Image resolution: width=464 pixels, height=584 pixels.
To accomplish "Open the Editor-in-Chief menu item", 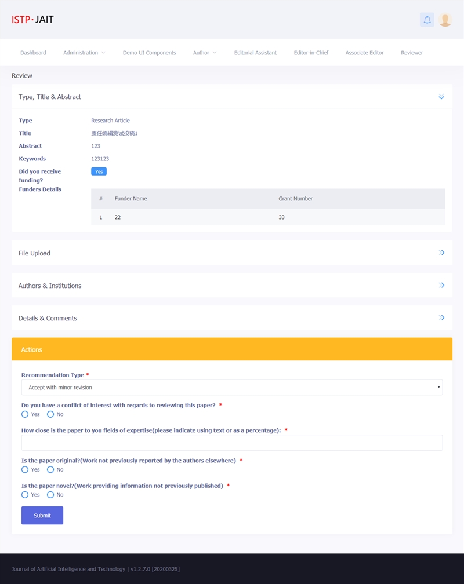I will click(x=311, y=53).
